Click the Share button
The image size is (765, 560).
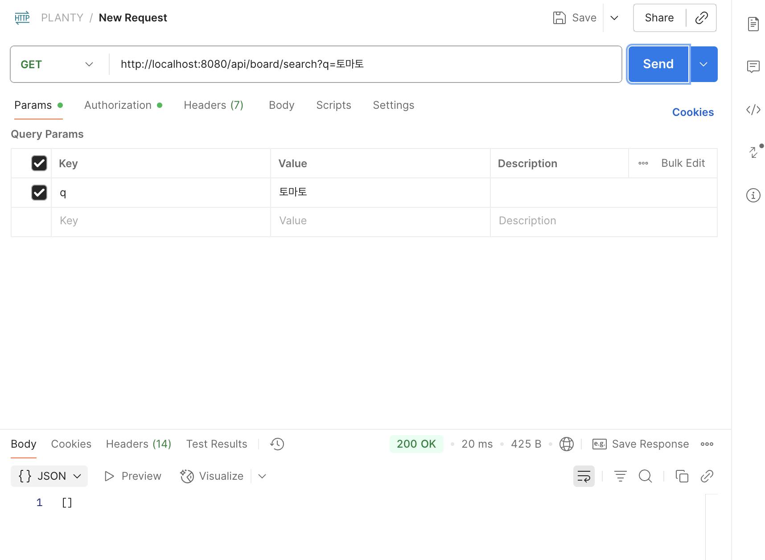(659, 18)
